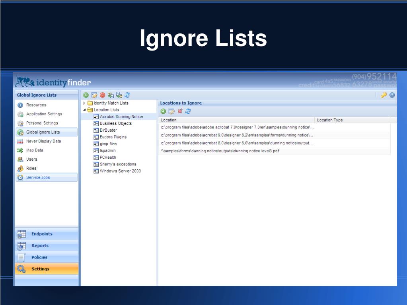Screen dimensions: 407x305
Task: Click the identityfinder logo
Action: 53,82
